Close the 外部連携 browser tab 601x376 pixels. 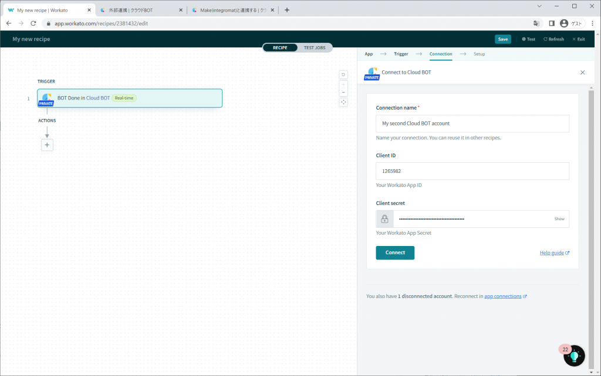tap(181, 11)
